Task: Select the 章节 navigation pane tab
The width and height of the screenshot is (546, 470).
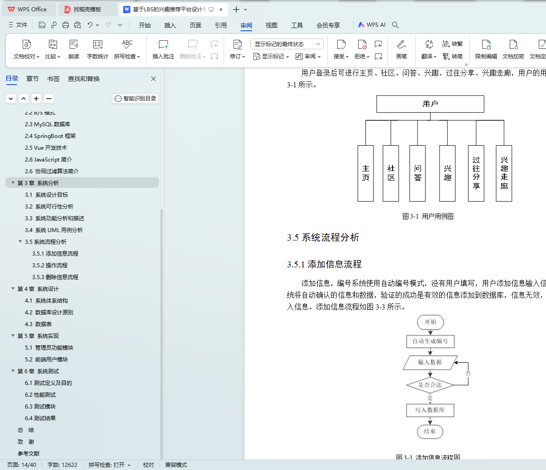Action: (33, 79)
